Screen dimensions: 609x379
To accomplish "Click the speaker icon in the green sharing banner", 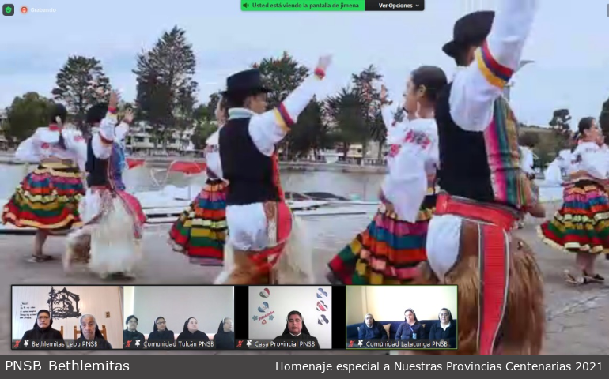I will 247,6.
